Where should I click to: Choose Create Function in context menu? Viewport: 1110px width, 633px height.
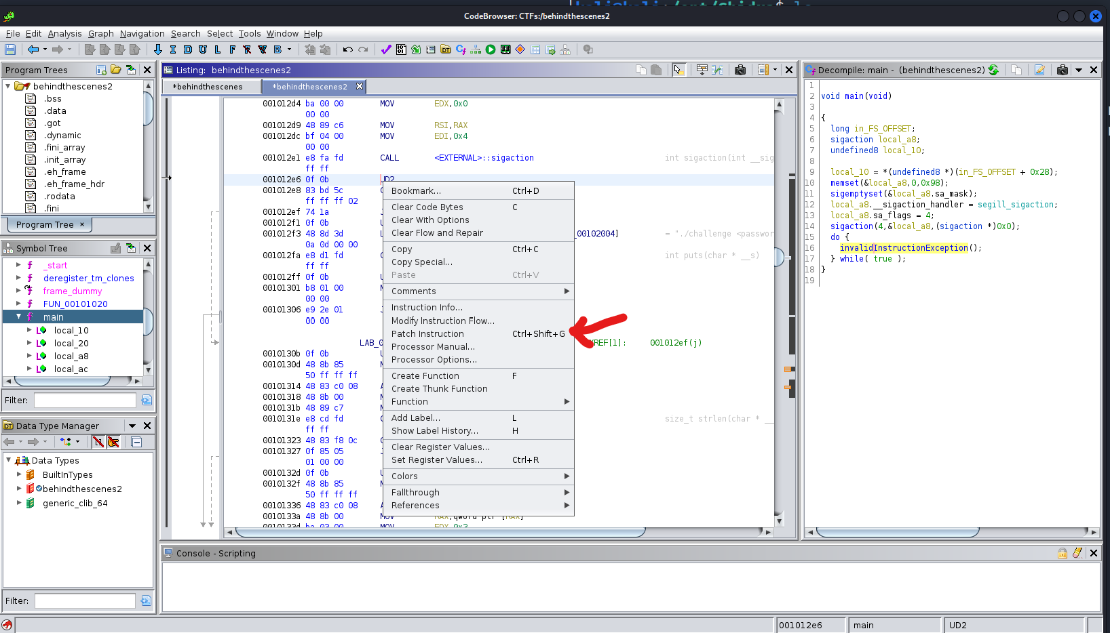point(478,375)
